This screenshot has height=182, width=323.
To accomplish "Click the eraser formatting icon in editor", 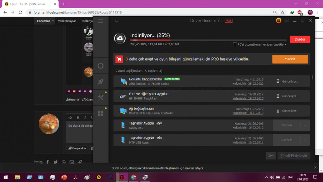I will pos(70,117).
